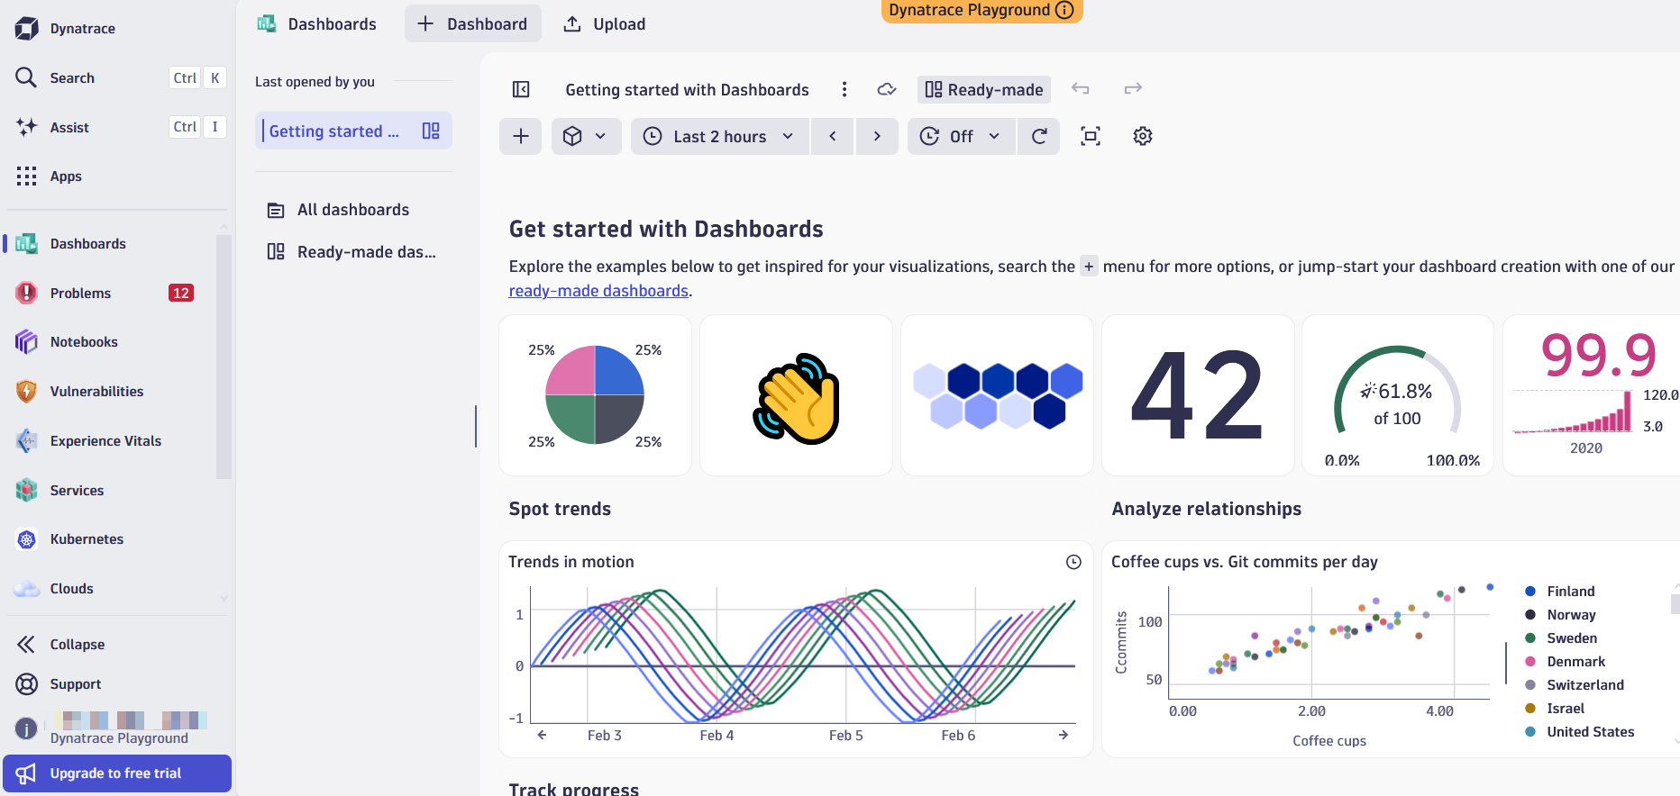Enter fullscreen presentation mode

pos(1091,136)
